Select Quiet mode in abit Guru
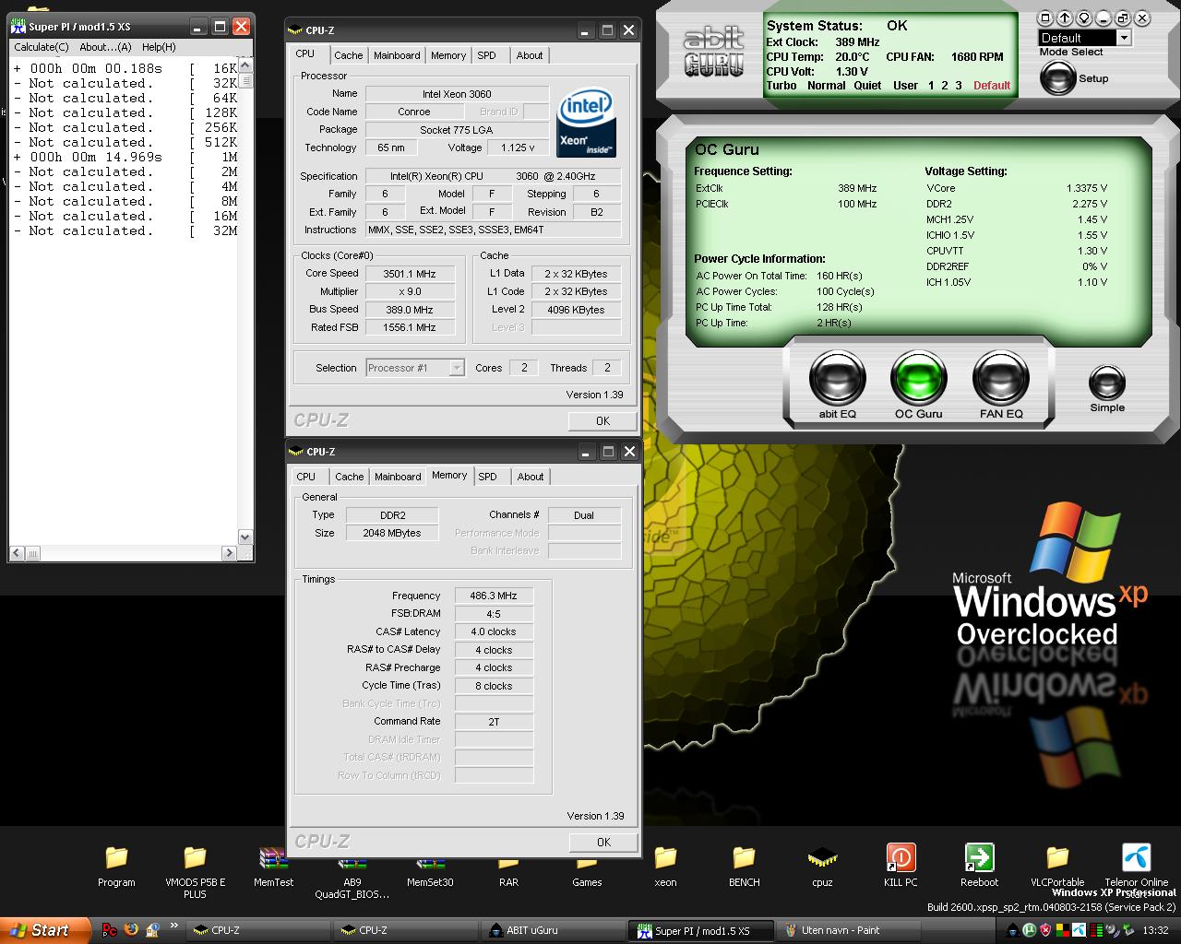The image size is (1181, 944). pos(867,86)
